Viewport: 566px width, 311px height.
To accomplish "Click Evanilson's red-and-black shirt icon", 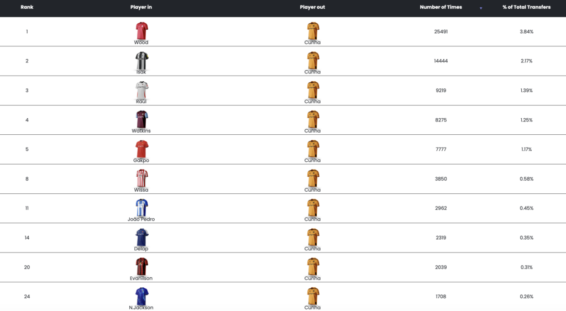I will coord(141,266).
